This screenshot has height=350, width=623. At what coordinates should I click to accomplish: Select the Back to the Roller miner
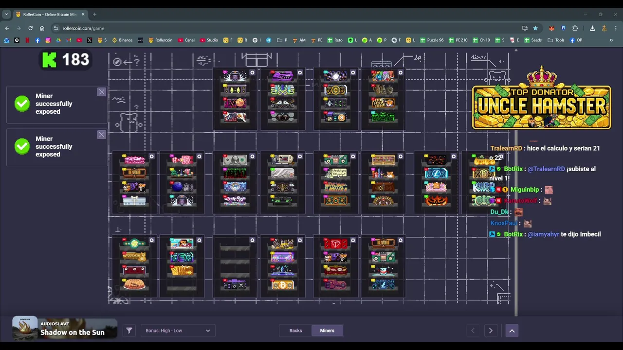(x=335, y=187)
